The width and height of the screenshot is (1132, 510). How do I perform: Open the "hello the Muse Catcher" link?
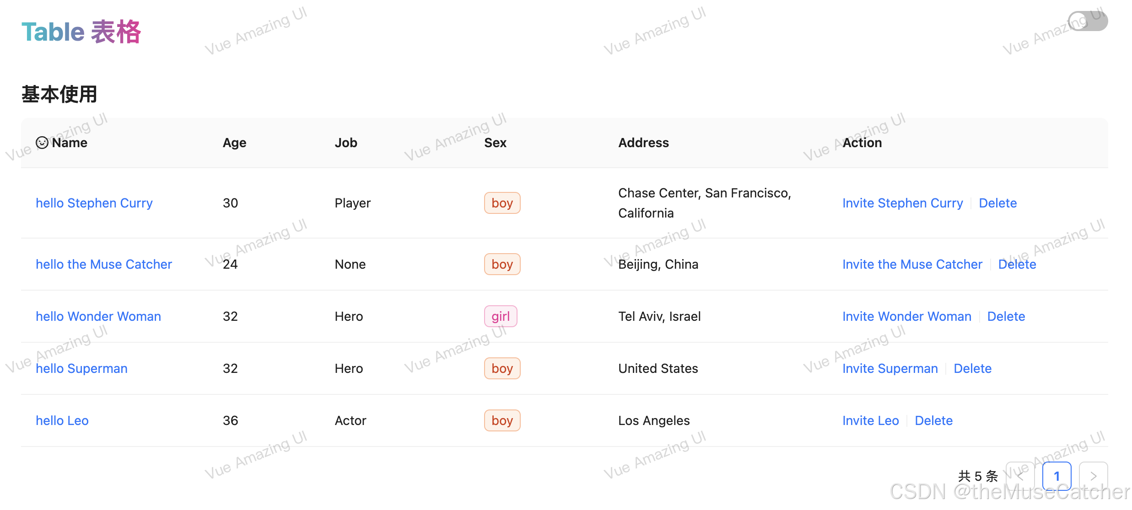[104, 264]
